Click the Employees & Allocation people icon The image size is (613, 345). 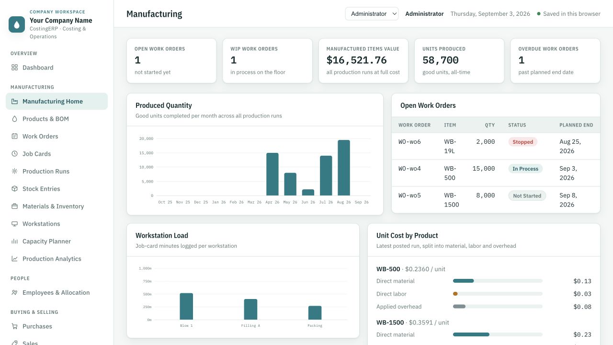point(15,293)
